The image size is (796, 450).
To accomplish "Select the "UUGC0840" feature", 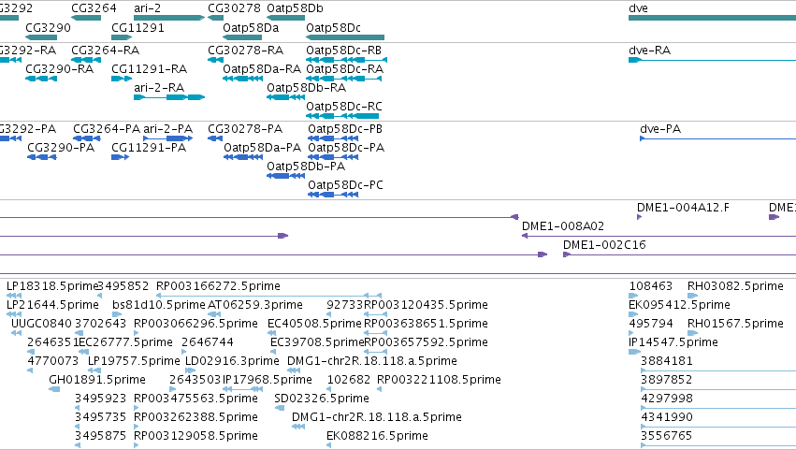I will click(x=42, y=324).
